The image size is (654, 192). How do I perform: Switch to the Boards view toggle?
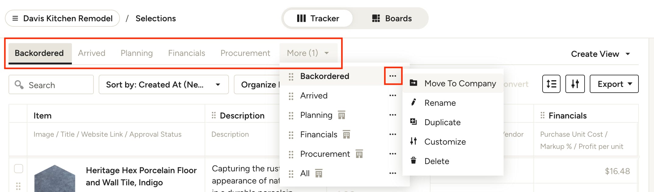coord(392,19)
